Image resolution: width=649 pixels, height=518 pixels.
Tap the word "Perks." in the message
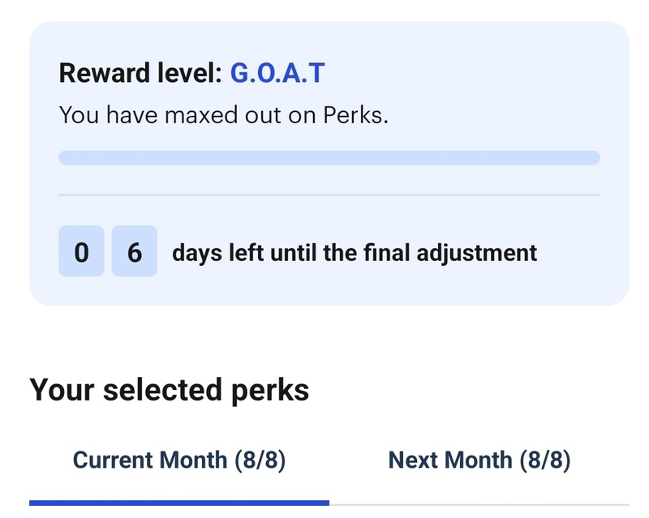tap(356, 115)
